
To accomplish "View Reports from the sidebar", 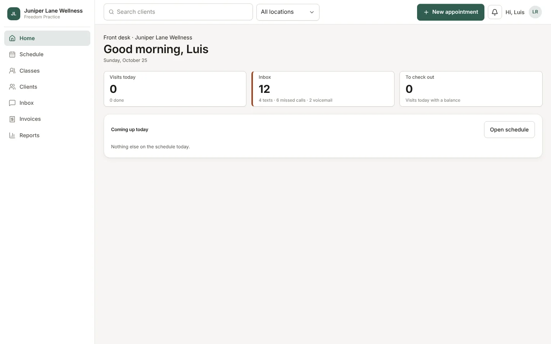I will click(47, 135).
